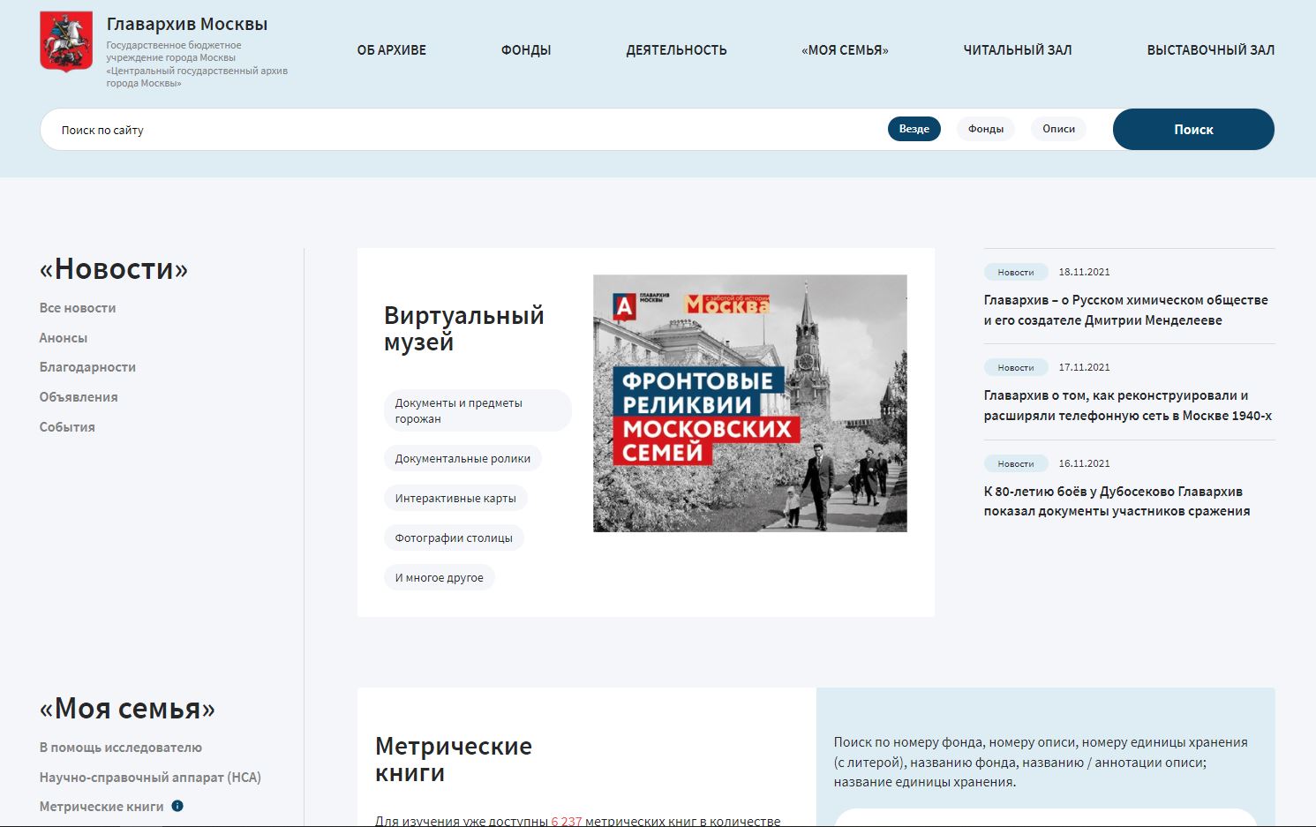Click the Метрические книги card heading

pyautogui.click(x=454, y=759)
